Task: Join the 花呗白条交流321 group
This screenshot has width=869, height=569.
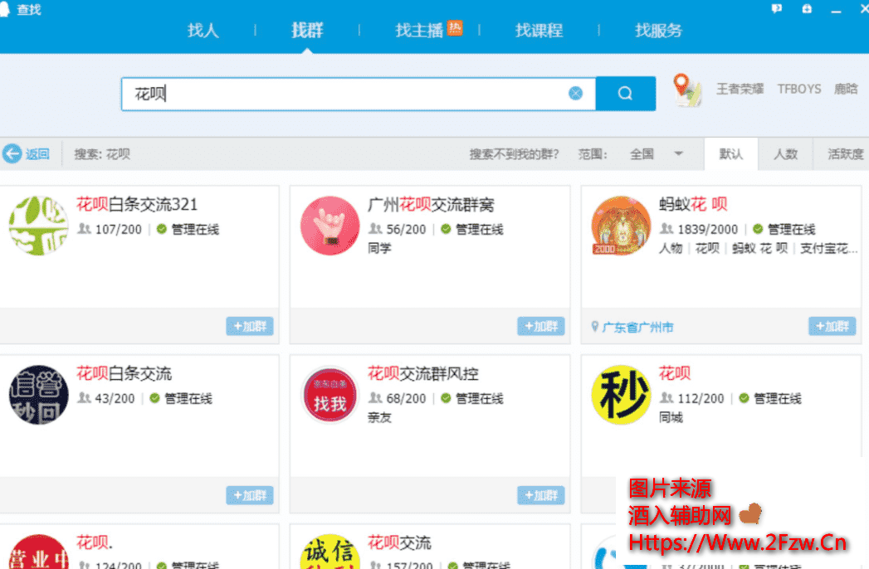Action: pos(249,326)
